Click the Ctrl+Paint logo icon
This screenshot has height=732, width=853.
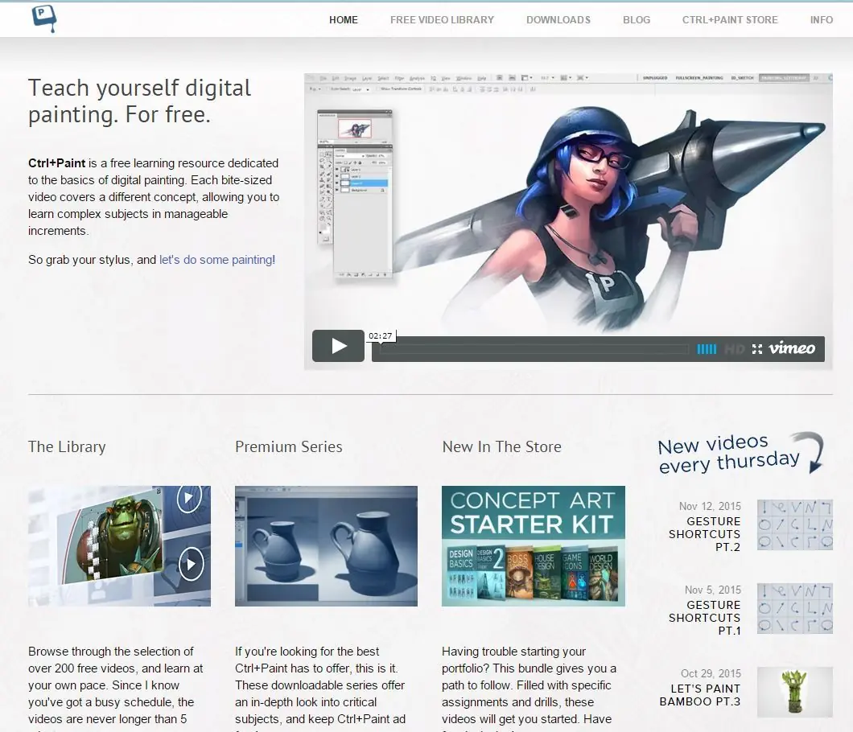click(44, 19)
